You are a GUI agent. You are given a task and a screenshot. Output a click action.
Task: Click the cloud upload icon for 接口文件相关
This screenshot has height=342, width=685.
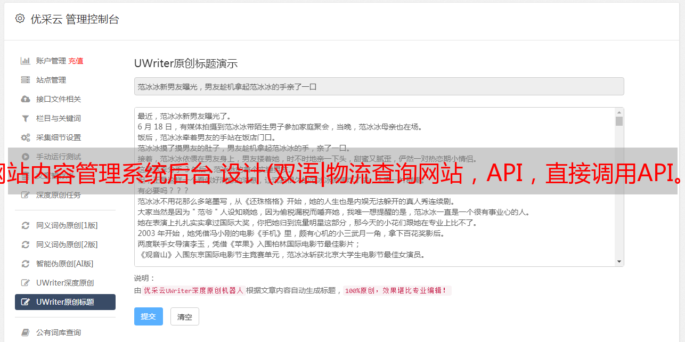coord(25,99)
